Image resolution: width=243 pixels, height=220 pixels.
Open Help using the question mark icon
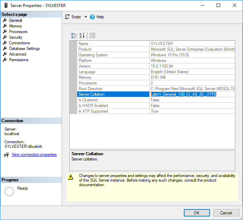(93, 17)
